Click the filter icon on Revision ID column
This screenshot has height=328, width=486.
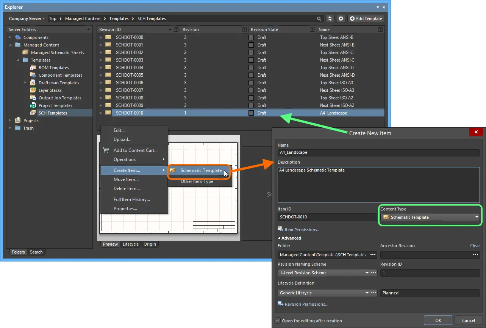point(176,29)
